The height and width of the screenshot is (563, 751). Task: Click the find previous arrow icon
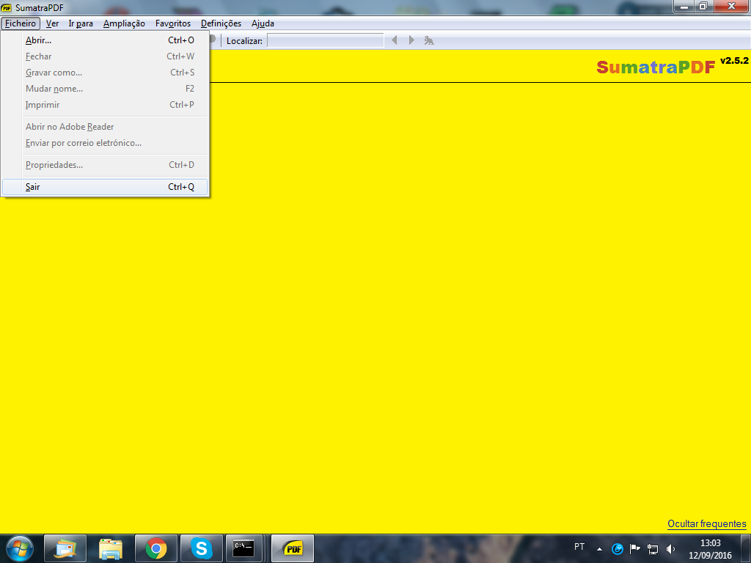point(395,40)
